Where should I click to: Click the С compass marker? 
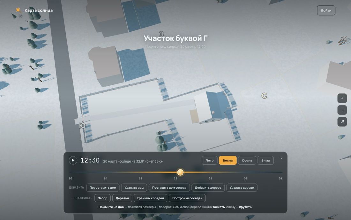coord(264,96)
